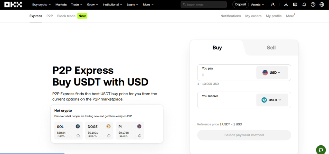Expand the top navigation More menu

[148, 5]
